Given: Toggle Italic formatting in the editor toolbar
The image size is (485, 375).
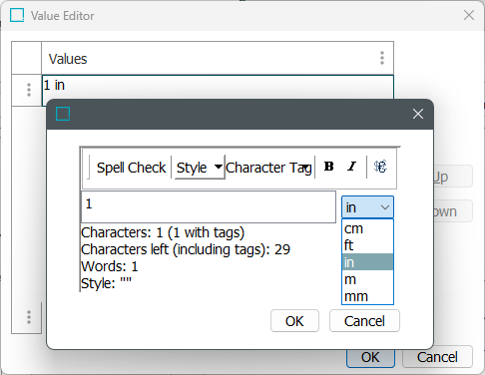Looking at the screenshot, I should pos(351,167).
